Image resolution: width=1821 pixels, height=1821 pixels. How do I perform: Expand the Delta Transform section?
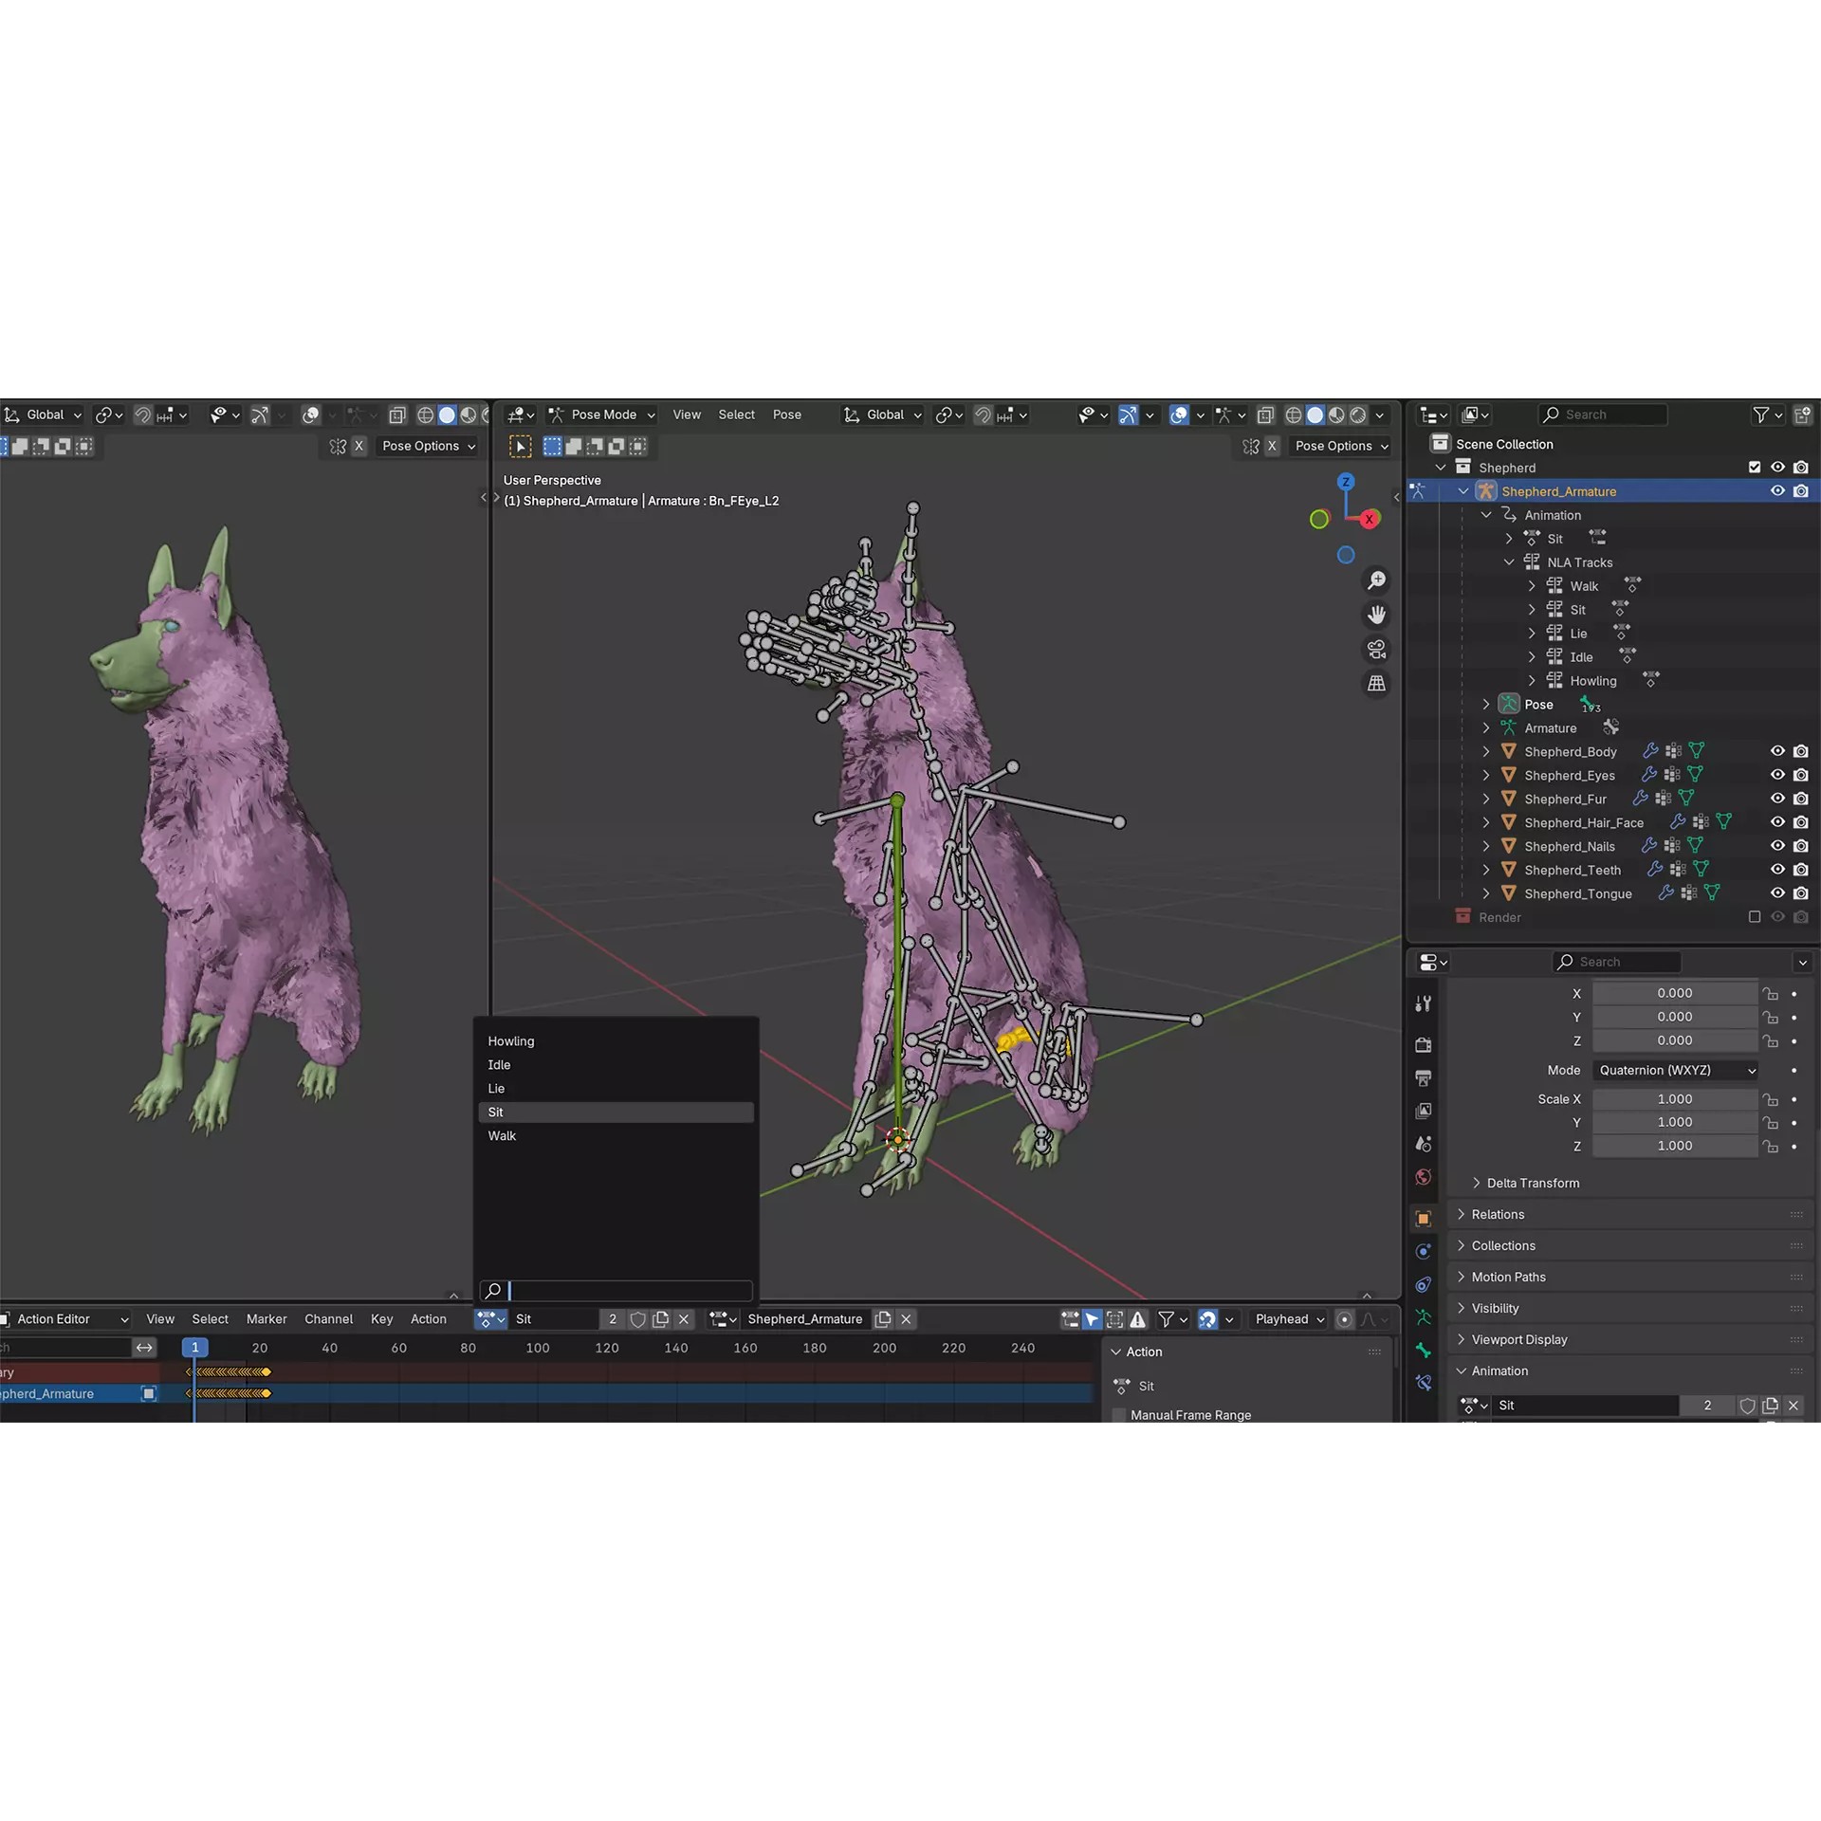1532,1183
